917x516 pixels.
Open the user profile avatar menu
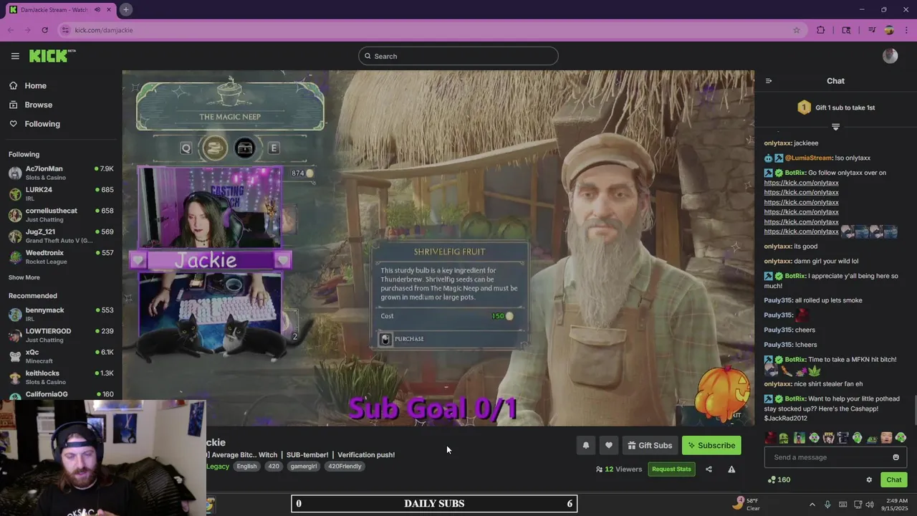point(890,56)
